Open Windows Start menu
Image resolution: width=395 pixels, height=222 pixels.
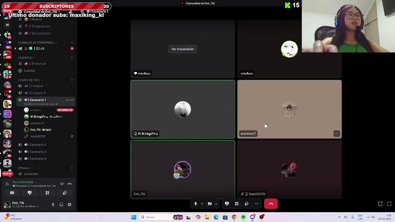134,217
